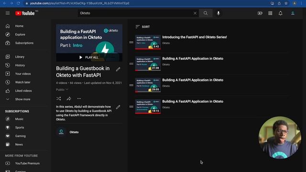306x172 pixels.
Task: Open playlist more options ellipsis
Action: (x=79, y=98)
